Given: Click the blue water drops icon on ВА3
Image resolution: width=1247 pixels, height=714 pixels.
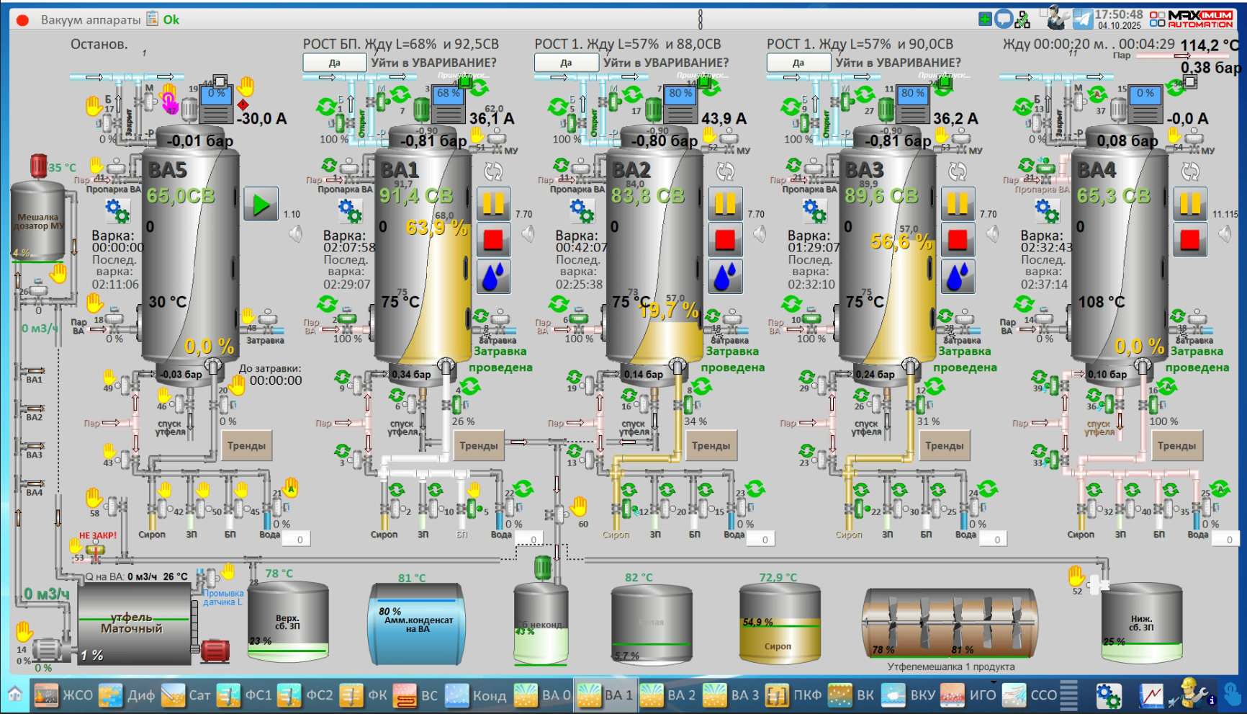Looking at the screenshot, I should (x=957, y=276).
